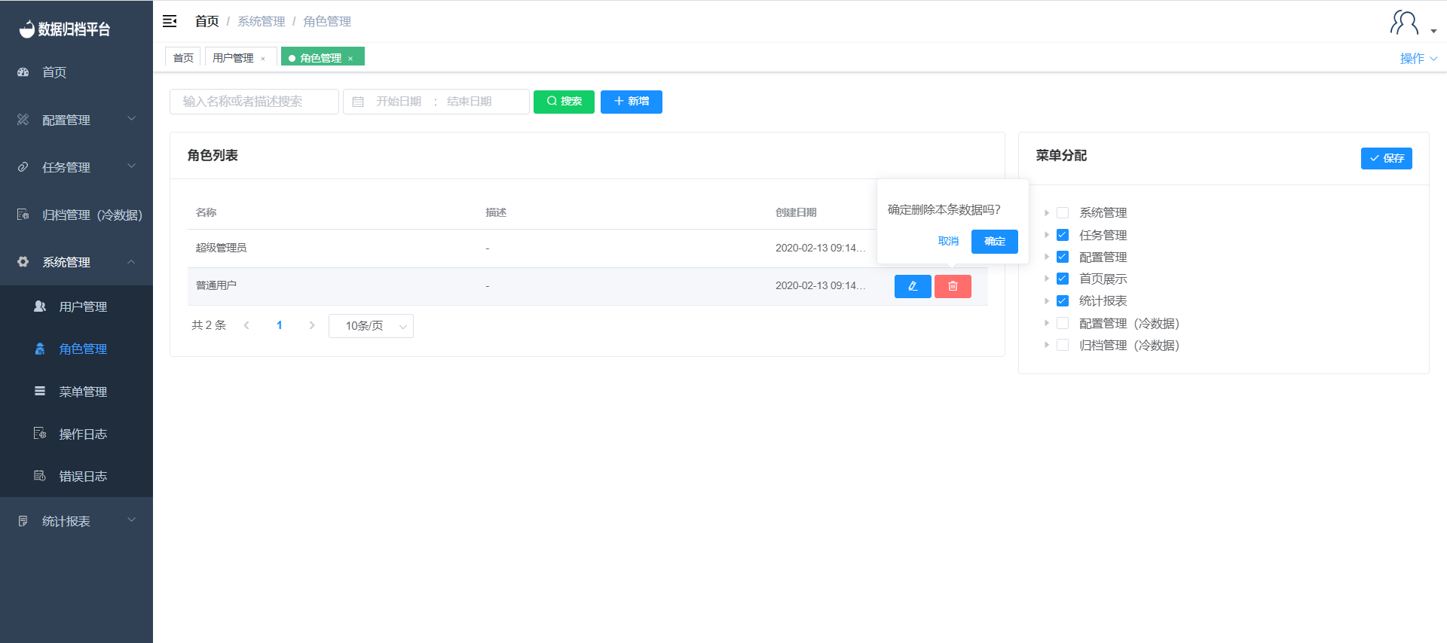This screenshot has width=1447, height=643.
Task: Click the 配置管理 tools icon in the sidebar
Action: (23, 120)
